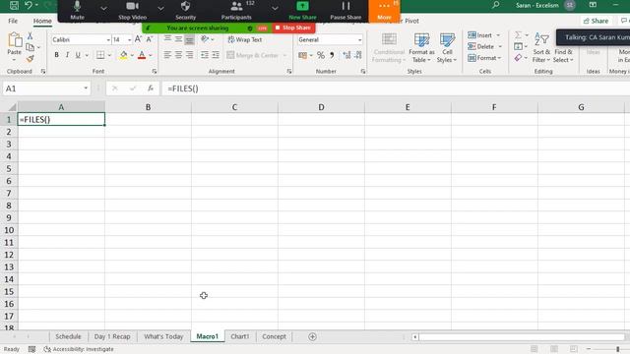
Task: Open the File menu
Action: coord(13,21)
